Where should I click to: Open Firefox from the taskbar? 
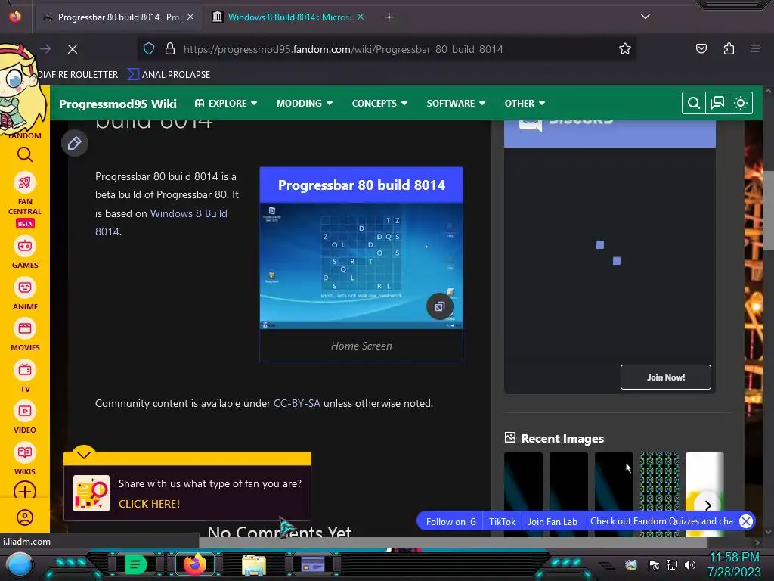tap(194, 564)
